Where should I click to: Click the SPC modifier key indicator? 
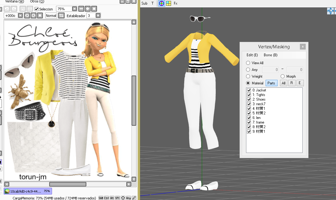(x=118, y=198)
